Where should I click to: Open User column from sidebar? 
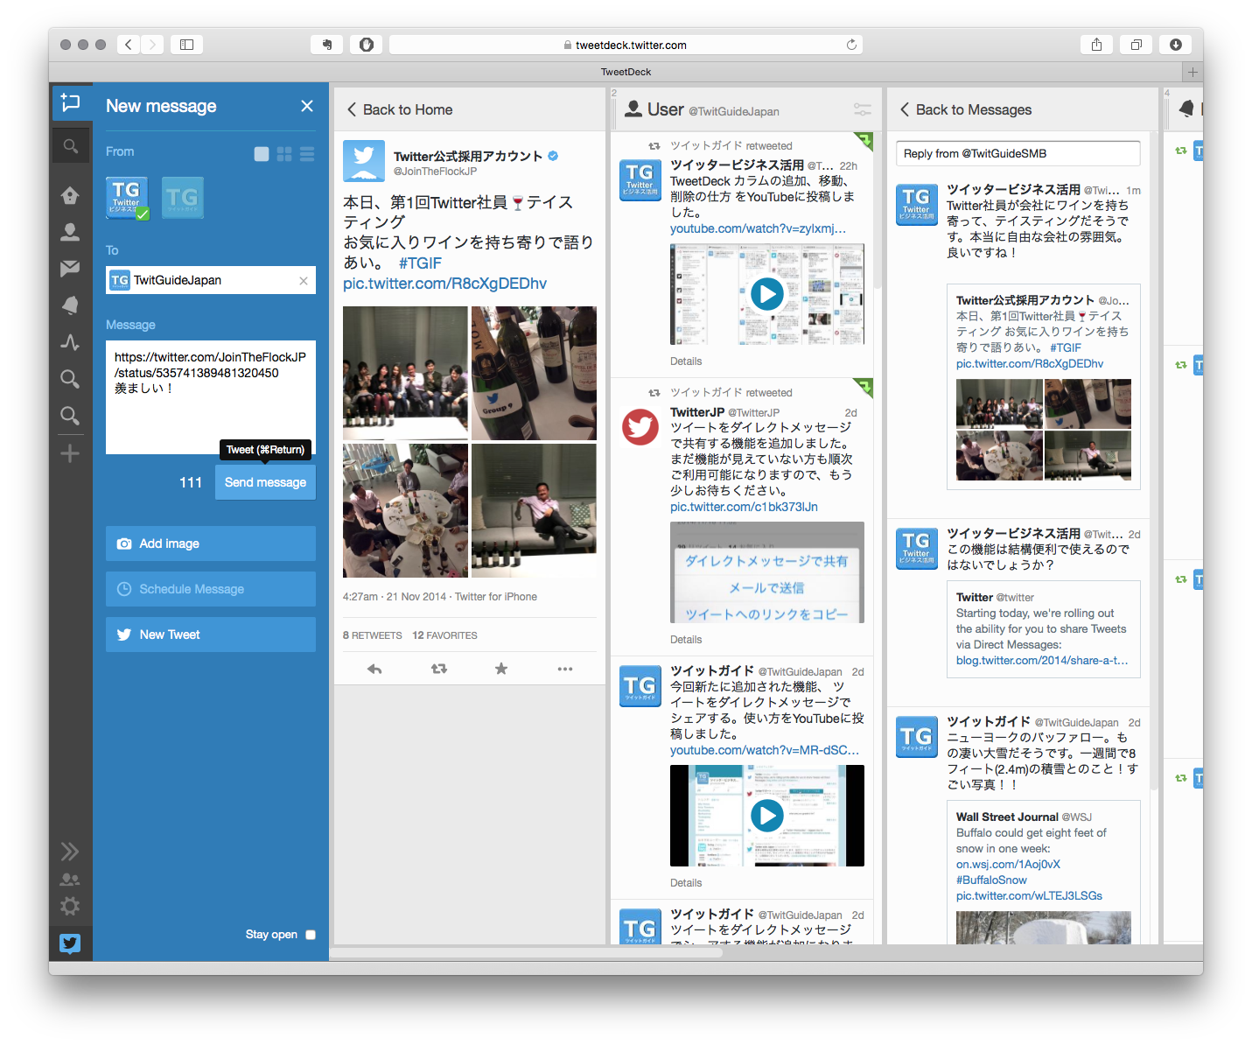click(70, 232)
